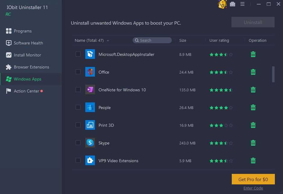
Task: Click trash icon for OneNote for Windows 10
Action: click(253, 90)
